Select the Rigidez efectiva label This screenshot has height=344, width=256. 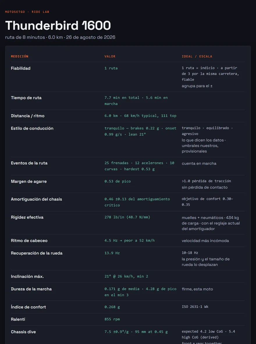(x=27, y=217)
